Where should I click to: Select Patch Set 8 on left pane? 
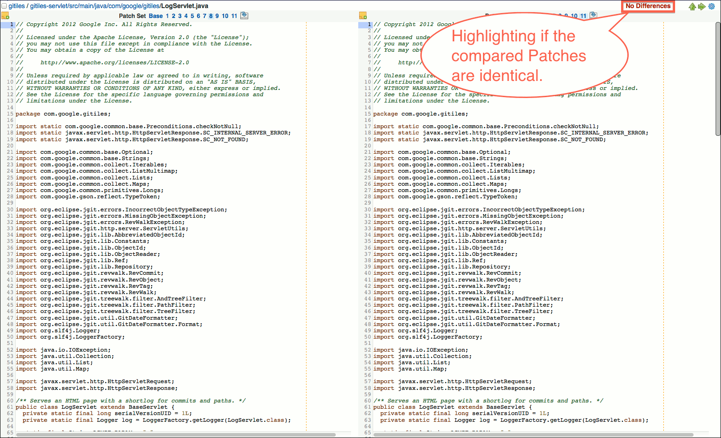click(x=210, y=15)
